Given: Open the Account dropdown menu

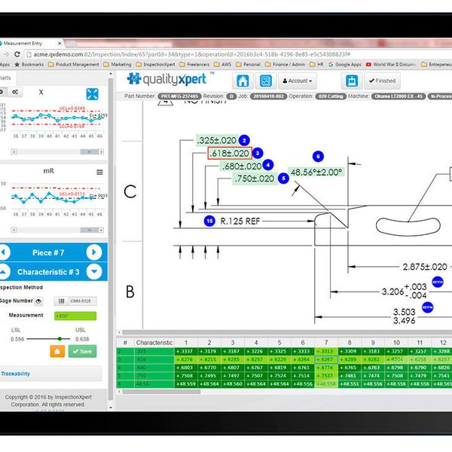Looking at the screenshot, I should [298, 81].
